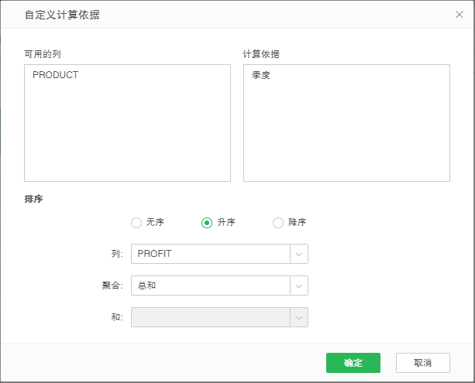Screen dimensions: 475x383
Task: Click the greyed-out 和 field
Action: tap(210, 317)
